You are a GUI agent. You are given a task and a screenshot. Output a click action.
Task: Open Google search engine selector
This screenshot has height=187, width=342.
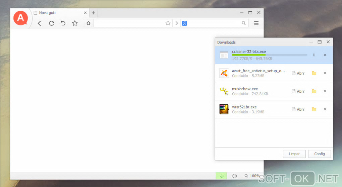click(x=184, y=23)
